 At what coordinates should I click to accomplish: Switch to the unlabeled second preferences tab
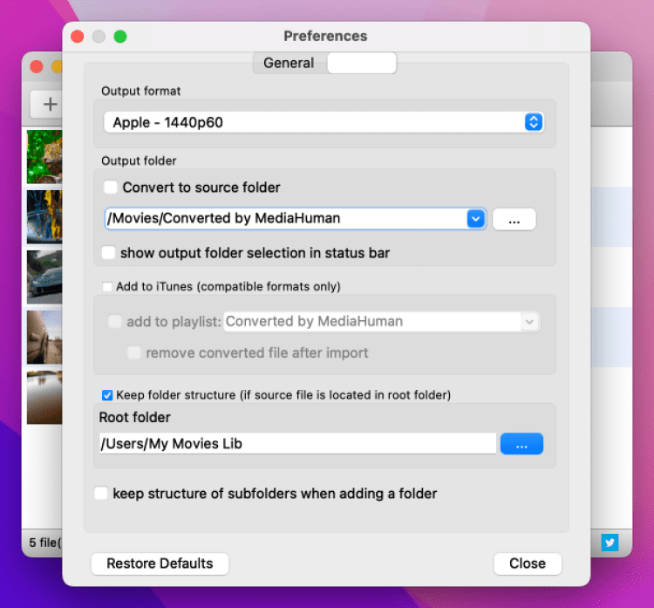[x=362, y=63]
